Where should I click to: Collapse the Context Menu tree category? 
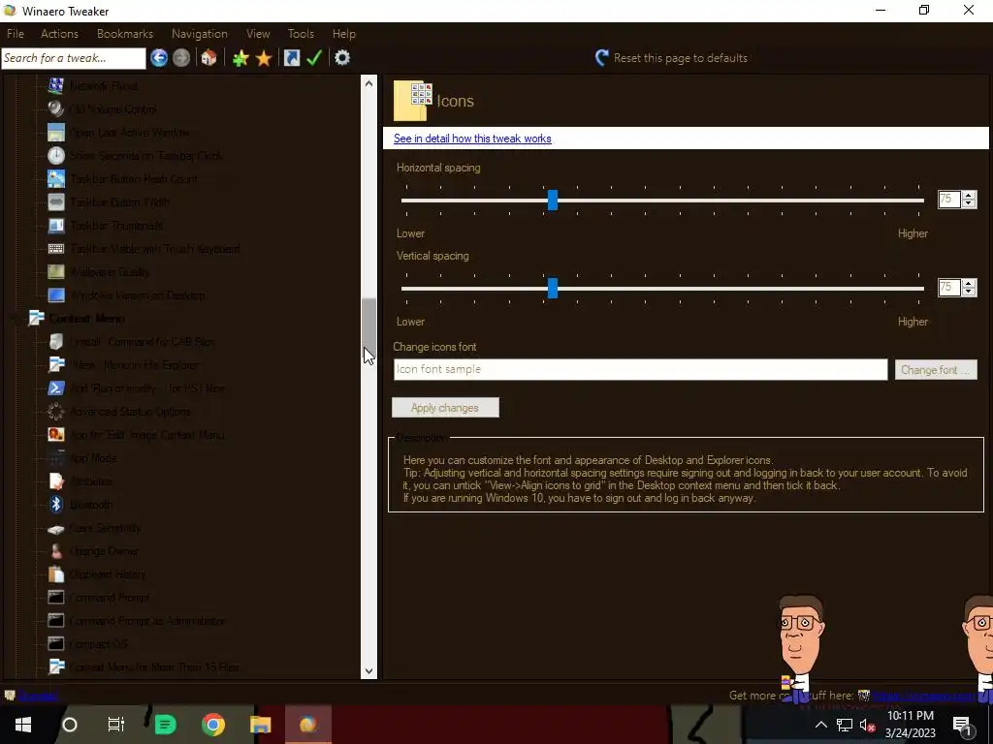16,319
